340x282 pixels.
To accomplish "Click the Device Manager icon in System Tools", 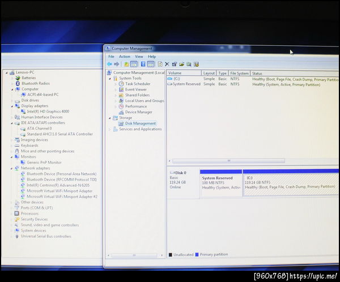I will pos(121,112).
